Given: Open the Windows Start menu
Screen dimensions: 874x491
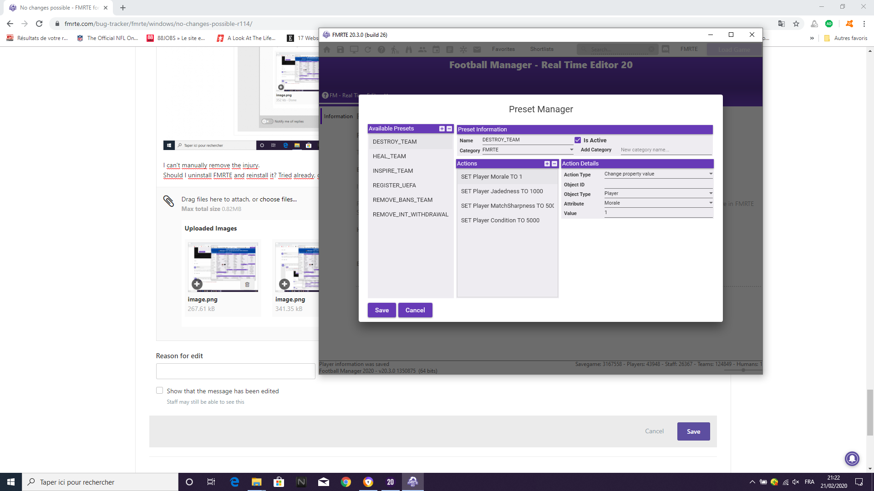Looking at the screenshot, I should point(11,482).
